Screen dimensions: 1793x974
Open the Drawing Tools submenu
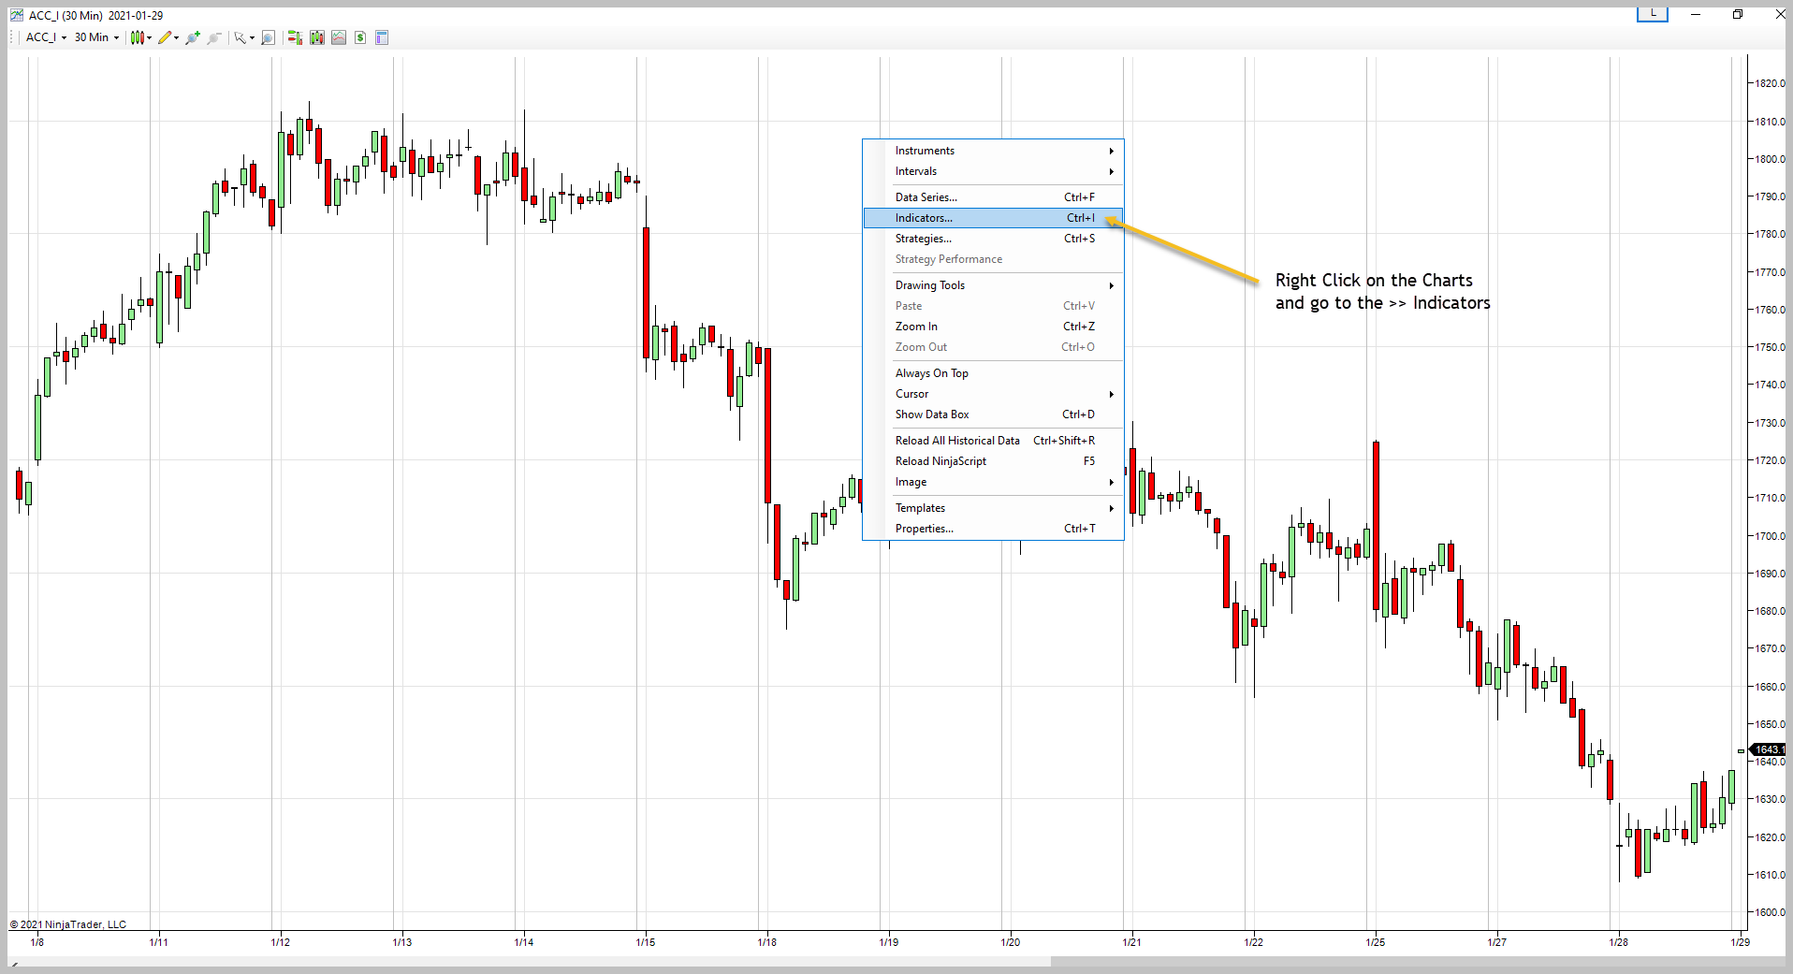pos(993,285)
